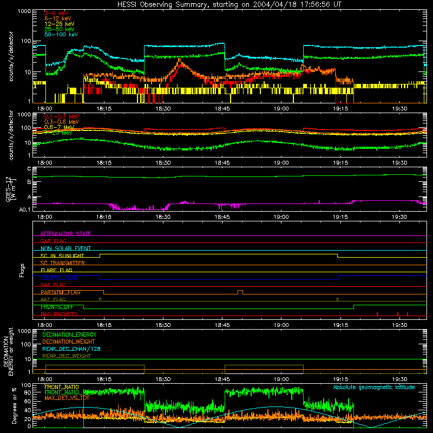Screen dimensions: 433x433
Task: Select the blue ECLIPSE_FLAG label
Action: click(x=59, y=278)
